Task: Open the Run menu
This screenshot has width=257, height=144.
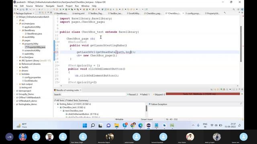Action: coord(77,6)
